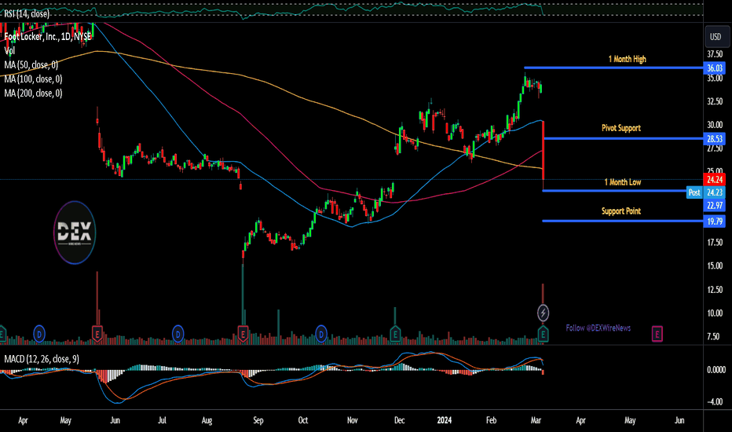Select the MA (200, close, 0) legend

pos(33,93)
